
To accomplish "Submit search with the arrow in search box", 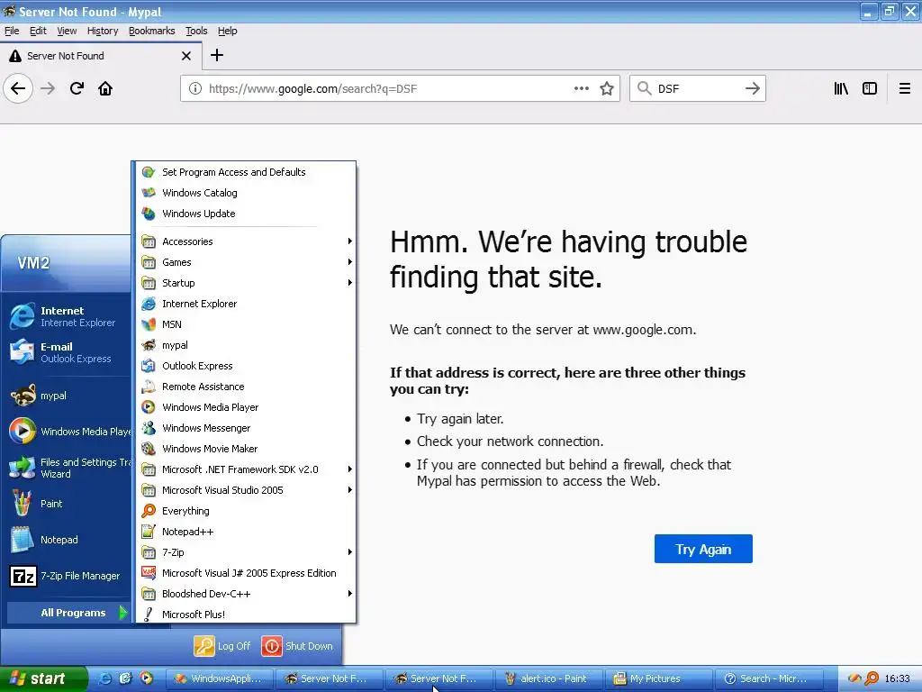I will pyautogui.click(x=752, y=89).
